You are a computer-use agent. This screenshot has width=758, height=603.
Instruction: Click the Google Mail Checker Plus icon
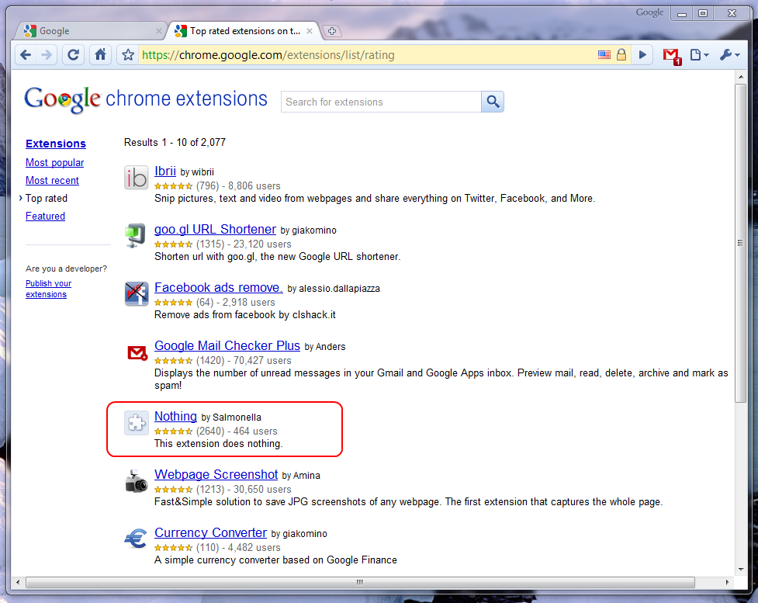tap(137, 352)
